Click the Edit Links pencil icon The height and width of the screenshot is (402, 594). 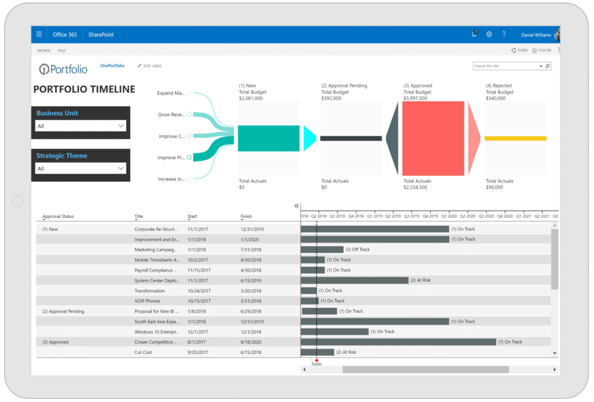pos(139,66)
